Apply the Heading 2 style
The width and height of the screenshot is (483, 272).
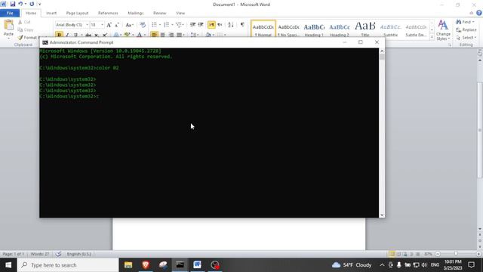(x=340, y=29)
